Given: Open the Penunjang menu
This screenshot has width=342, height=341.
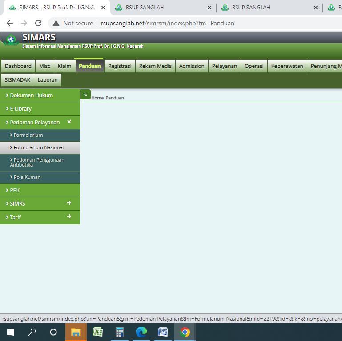Looking at the screenshot, I should pyautogui.click(x=325, y=66).
